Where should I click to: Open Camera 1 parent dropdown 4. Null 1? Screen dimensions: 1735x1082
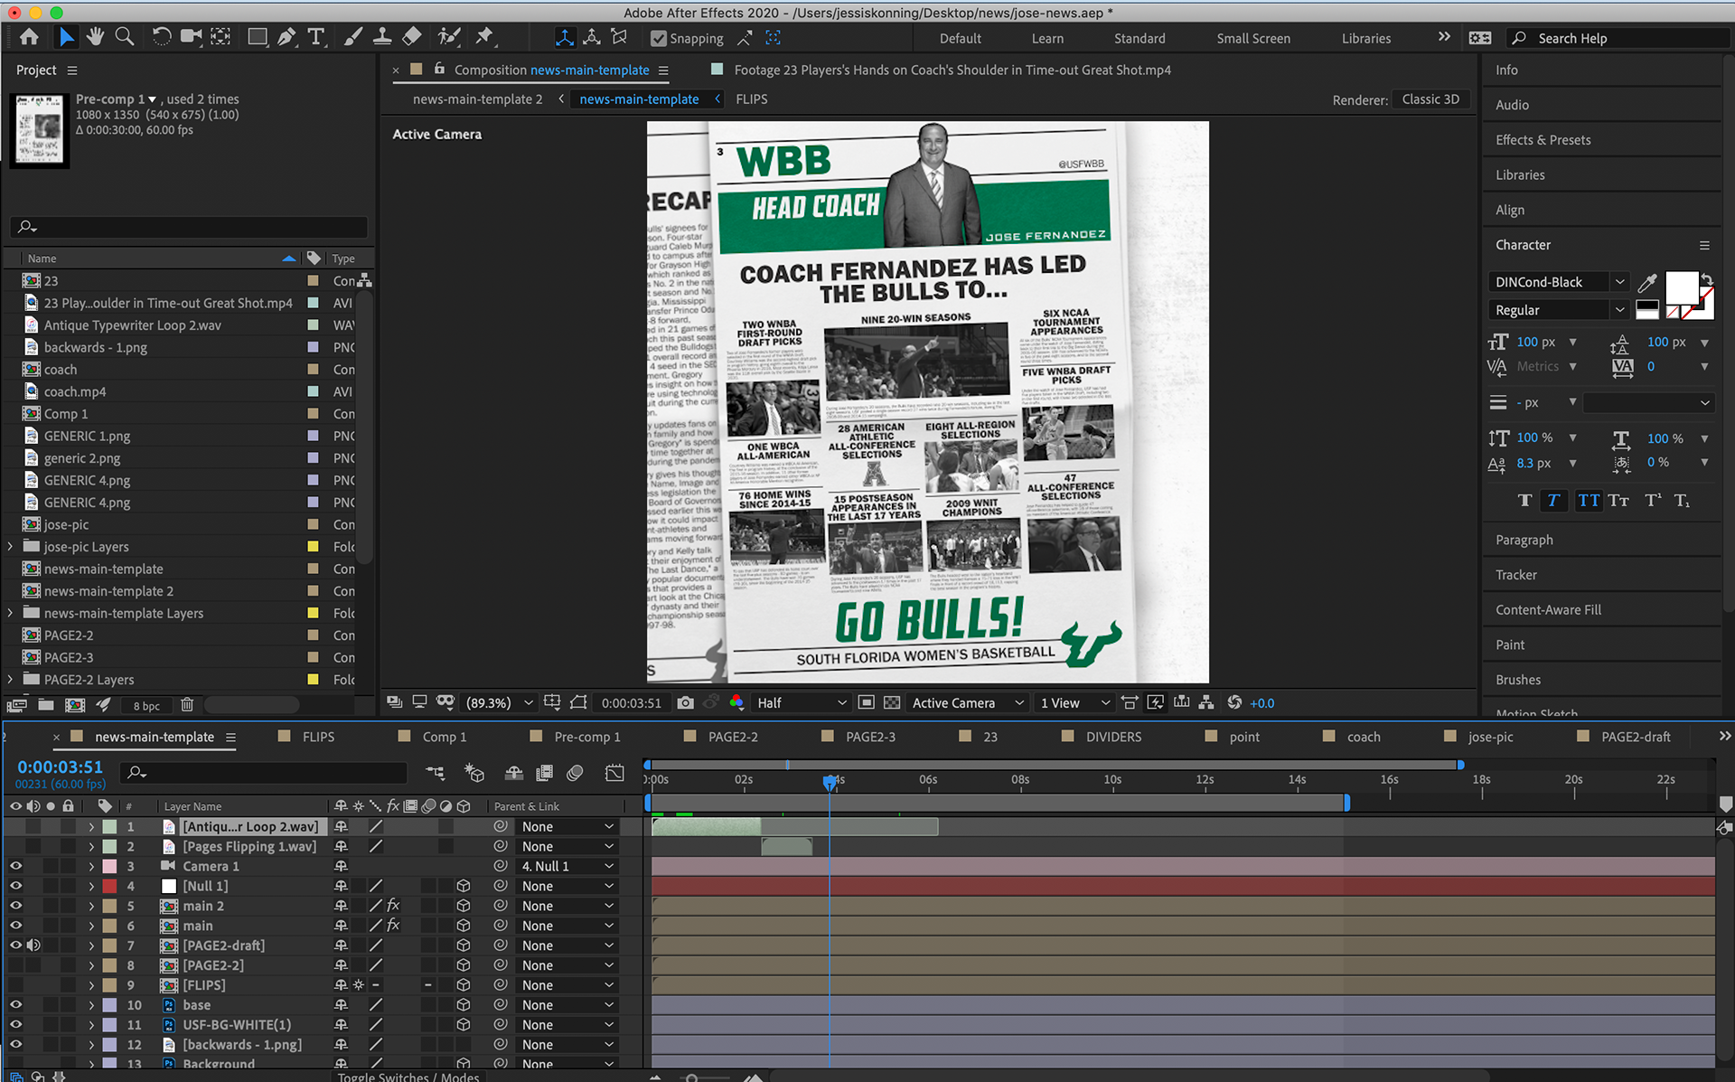pos(567,866)
